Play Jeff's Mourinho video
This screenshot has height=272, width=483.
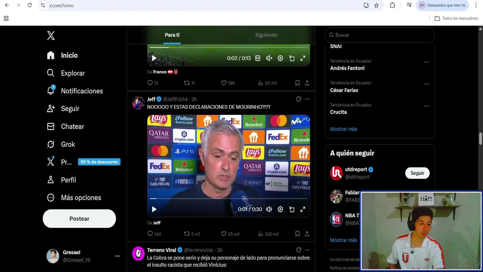point(154,209)
